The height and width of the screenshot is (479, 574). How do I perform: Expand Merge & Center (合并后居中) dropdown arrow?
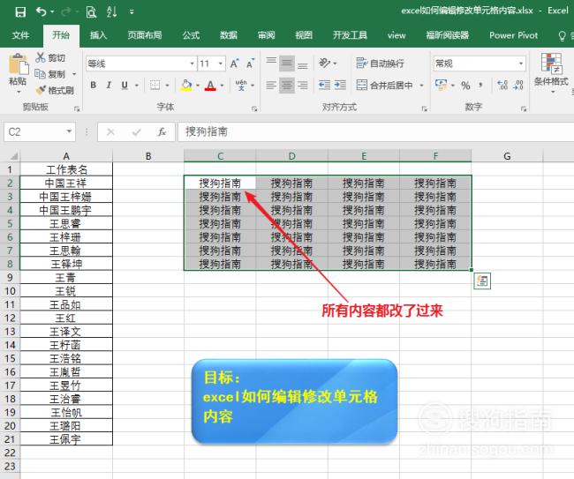(421, 86)
